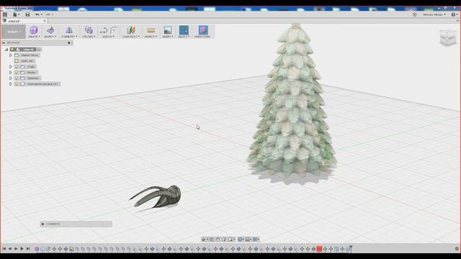Open the Help question mark menu
This screenshot has width=461, height=259.
click(x=454, y=14)
